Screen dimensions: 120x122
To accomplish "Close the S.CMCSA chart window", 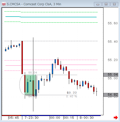I will pos(114,4).
